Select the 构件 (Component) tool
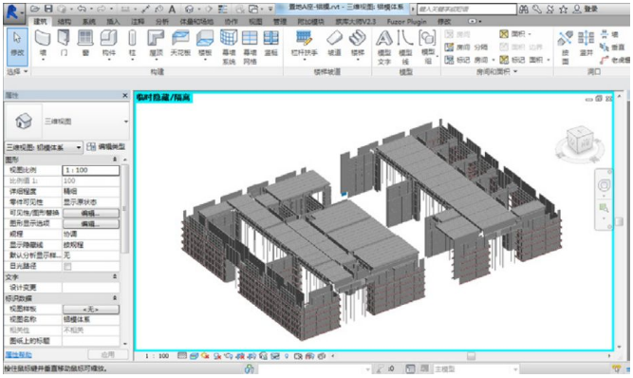The image size is (633, 378). click(108, 44)
